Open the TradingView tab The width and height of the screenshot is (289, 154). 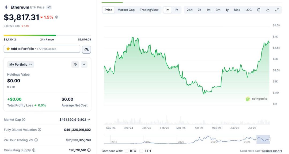coord(149,10)
